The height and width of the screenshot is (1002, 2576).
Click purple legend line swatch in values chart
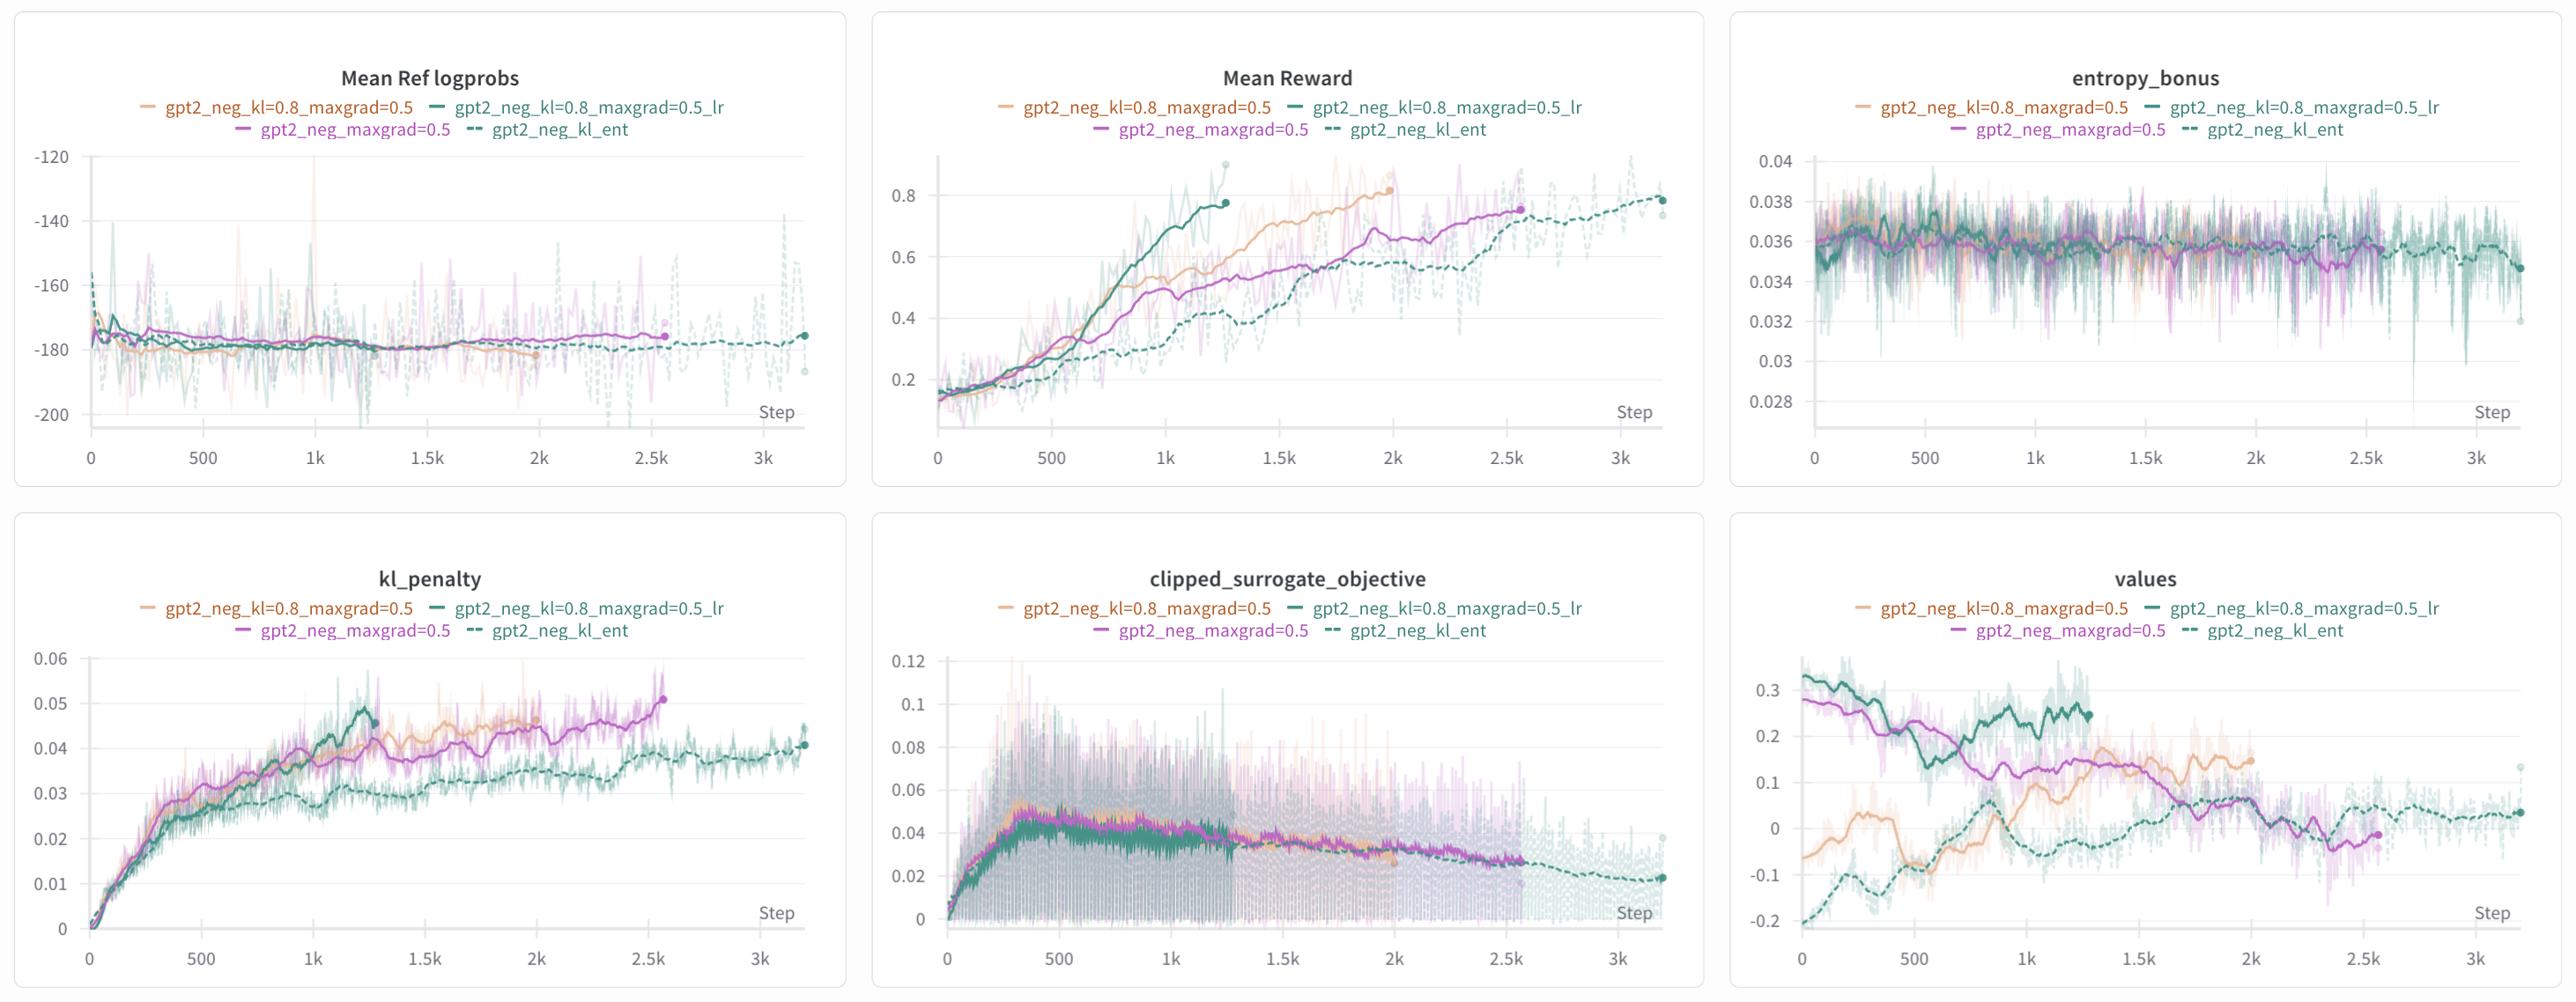[x=1958, y=630]
